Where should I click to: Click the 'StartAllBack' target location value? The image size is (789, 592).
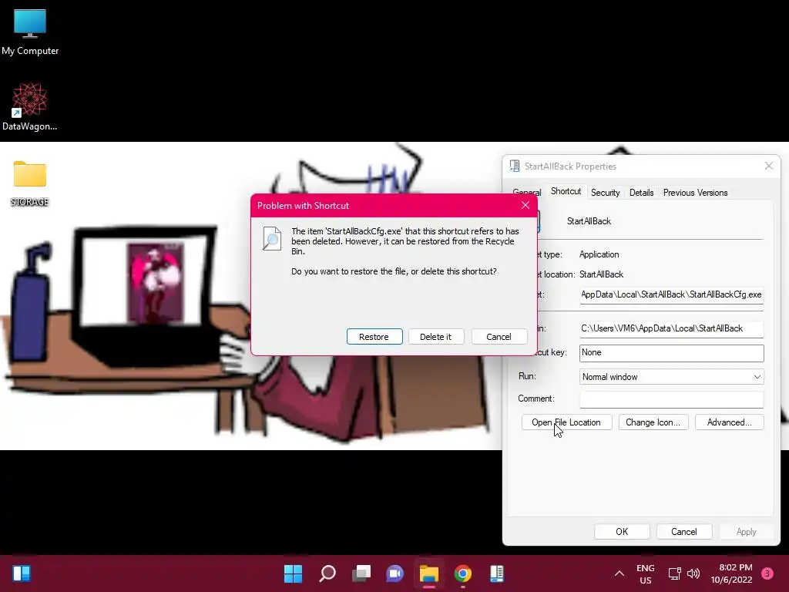coord(601,274)
